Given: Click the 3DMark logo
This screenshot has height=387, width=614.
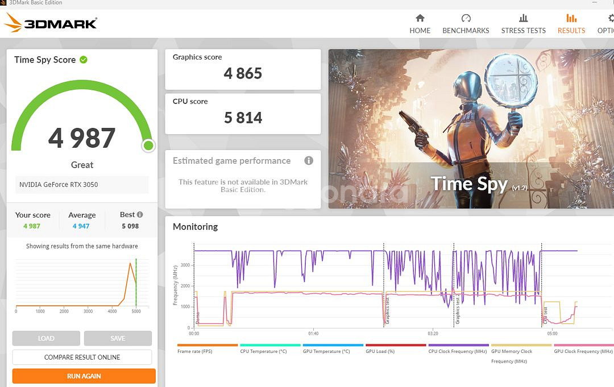Looking at the screenshot, I should tap(51, 23).
